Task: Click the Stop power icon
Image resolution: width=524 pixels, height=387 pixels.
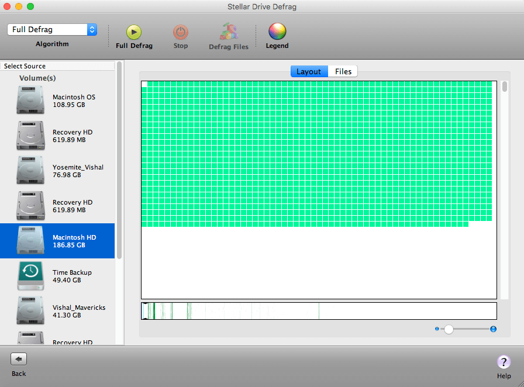Action: tap(181, 32)
